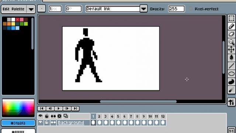Screen dimensions: 236x133
Task: Pick the yellow palette swatch
Action: tap(13, 24)
